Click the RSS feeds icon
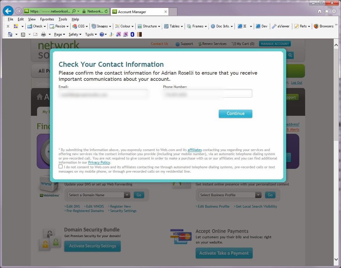This screenshot has height=268, width=341. coord(23,35)
